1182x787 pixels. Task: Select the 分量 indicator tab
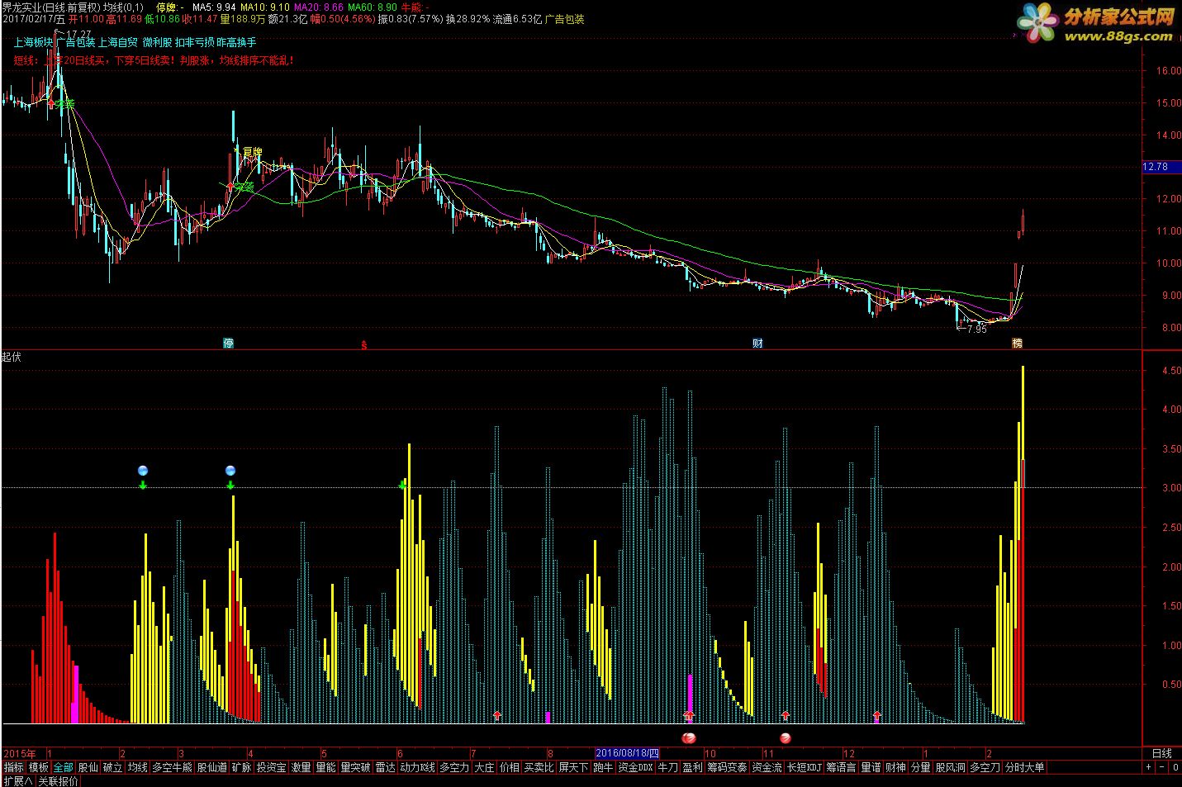(921, 767)
